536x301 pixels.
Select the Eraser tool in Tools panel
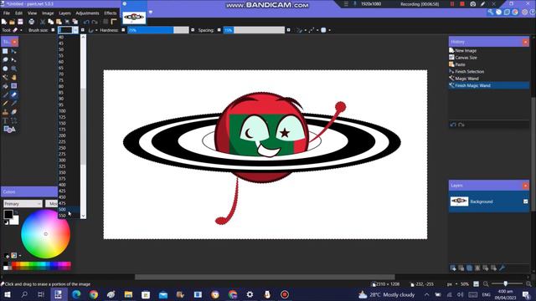click(13, 94)
